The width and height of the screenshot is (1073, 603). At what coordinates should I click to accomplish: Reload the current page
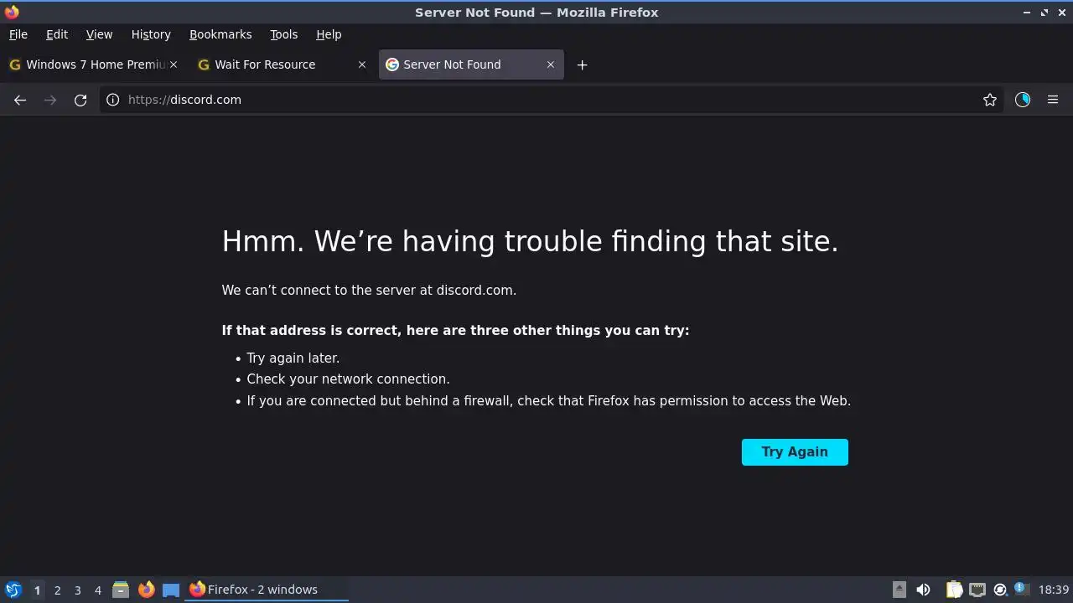coord(80,100)
